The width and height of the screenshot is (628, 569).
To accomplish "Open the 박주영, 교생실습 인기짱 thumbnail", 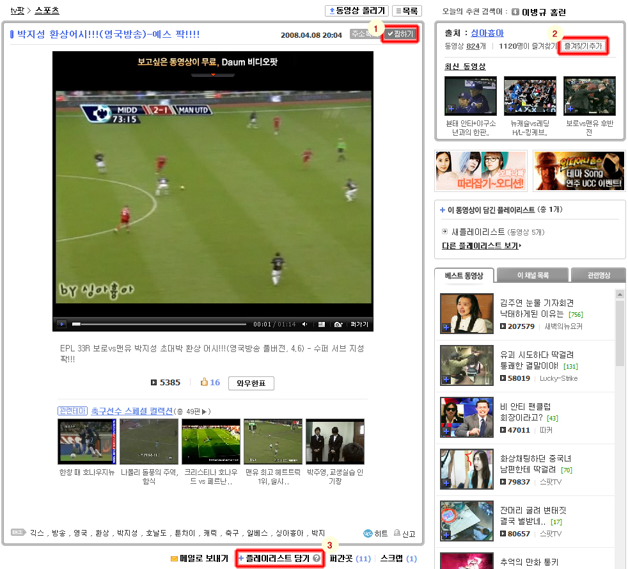I will [335, 442].
